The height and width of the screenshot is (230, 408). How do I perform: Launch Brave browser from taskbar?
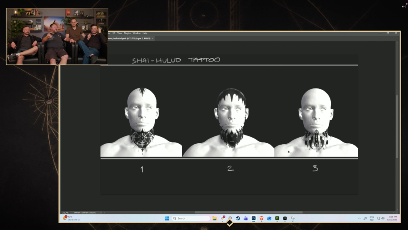point(261,218)
